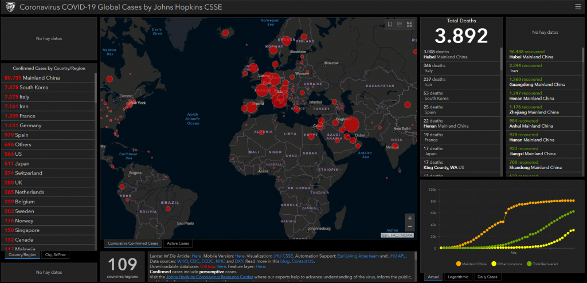
Task: Open the GitHub database link
Action: pyautogui.click(x=206, y=266)
